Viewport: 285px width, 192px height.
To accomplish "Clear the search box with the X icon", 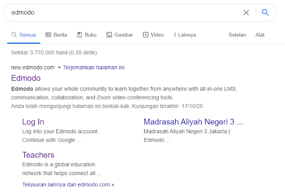I will click(246, 13).
